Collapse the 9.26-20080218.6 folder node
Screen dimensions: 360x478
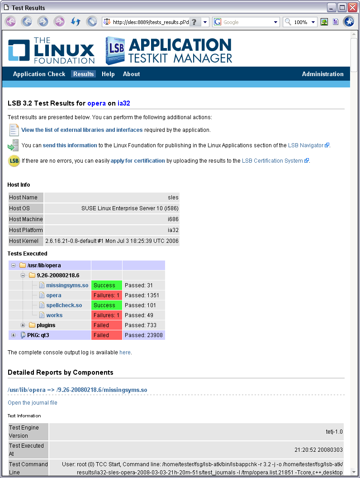coord(23,275)
